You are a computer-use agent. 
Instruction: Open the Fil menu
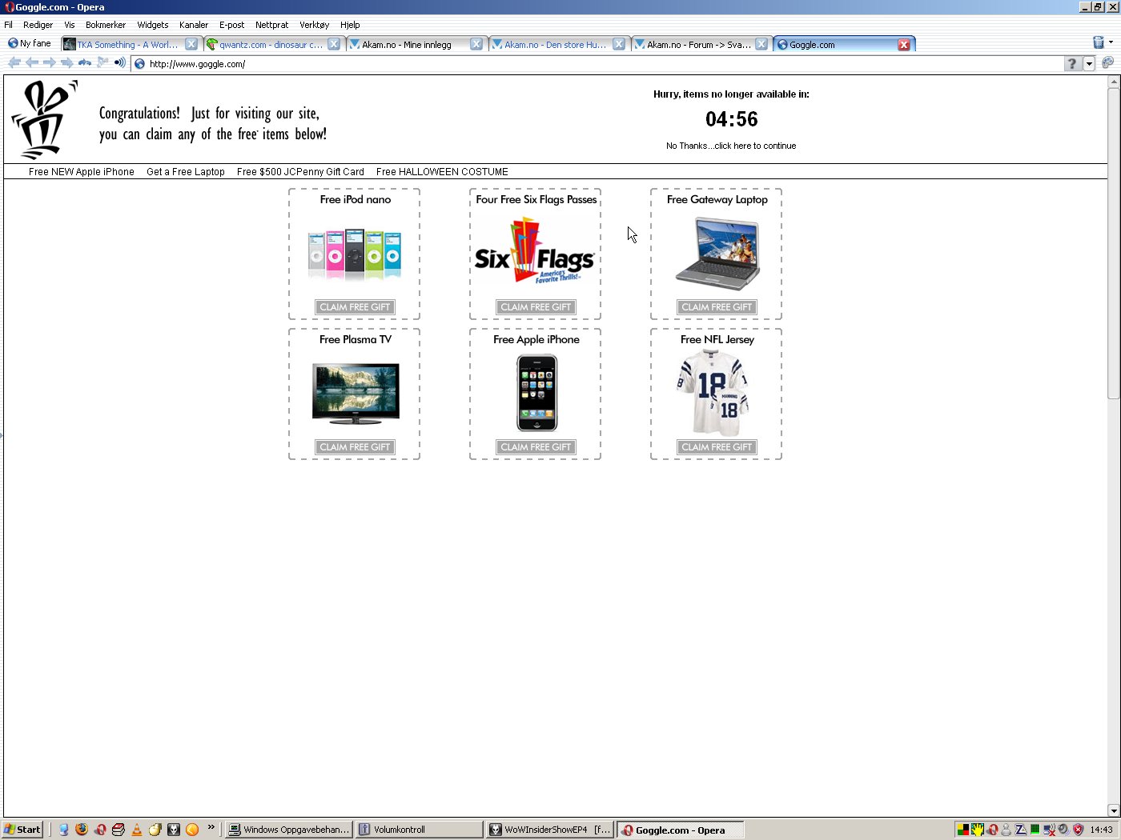[x=9, y=25]
